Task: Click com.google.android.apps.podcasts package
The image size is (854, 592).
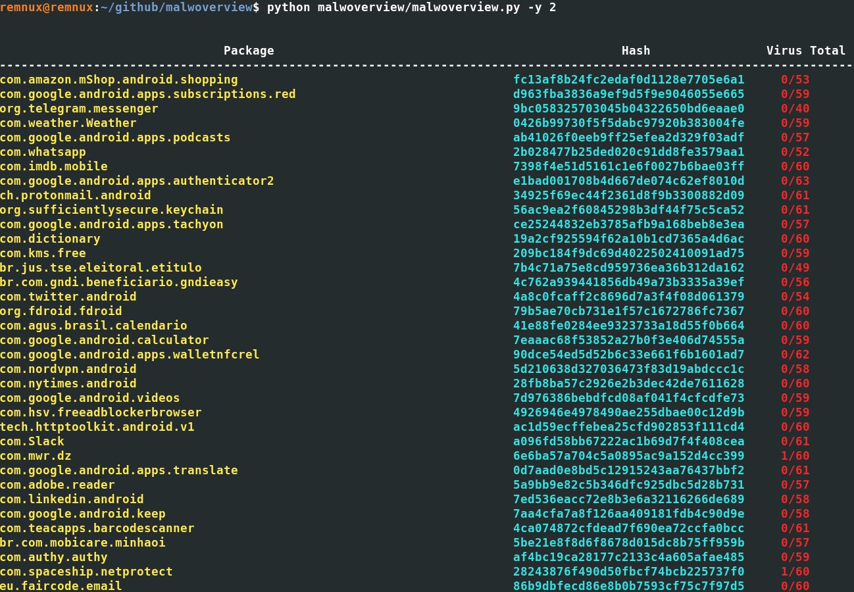Action: [115, 137]
